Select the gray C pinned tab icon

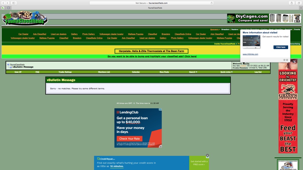tap(9, 8)
